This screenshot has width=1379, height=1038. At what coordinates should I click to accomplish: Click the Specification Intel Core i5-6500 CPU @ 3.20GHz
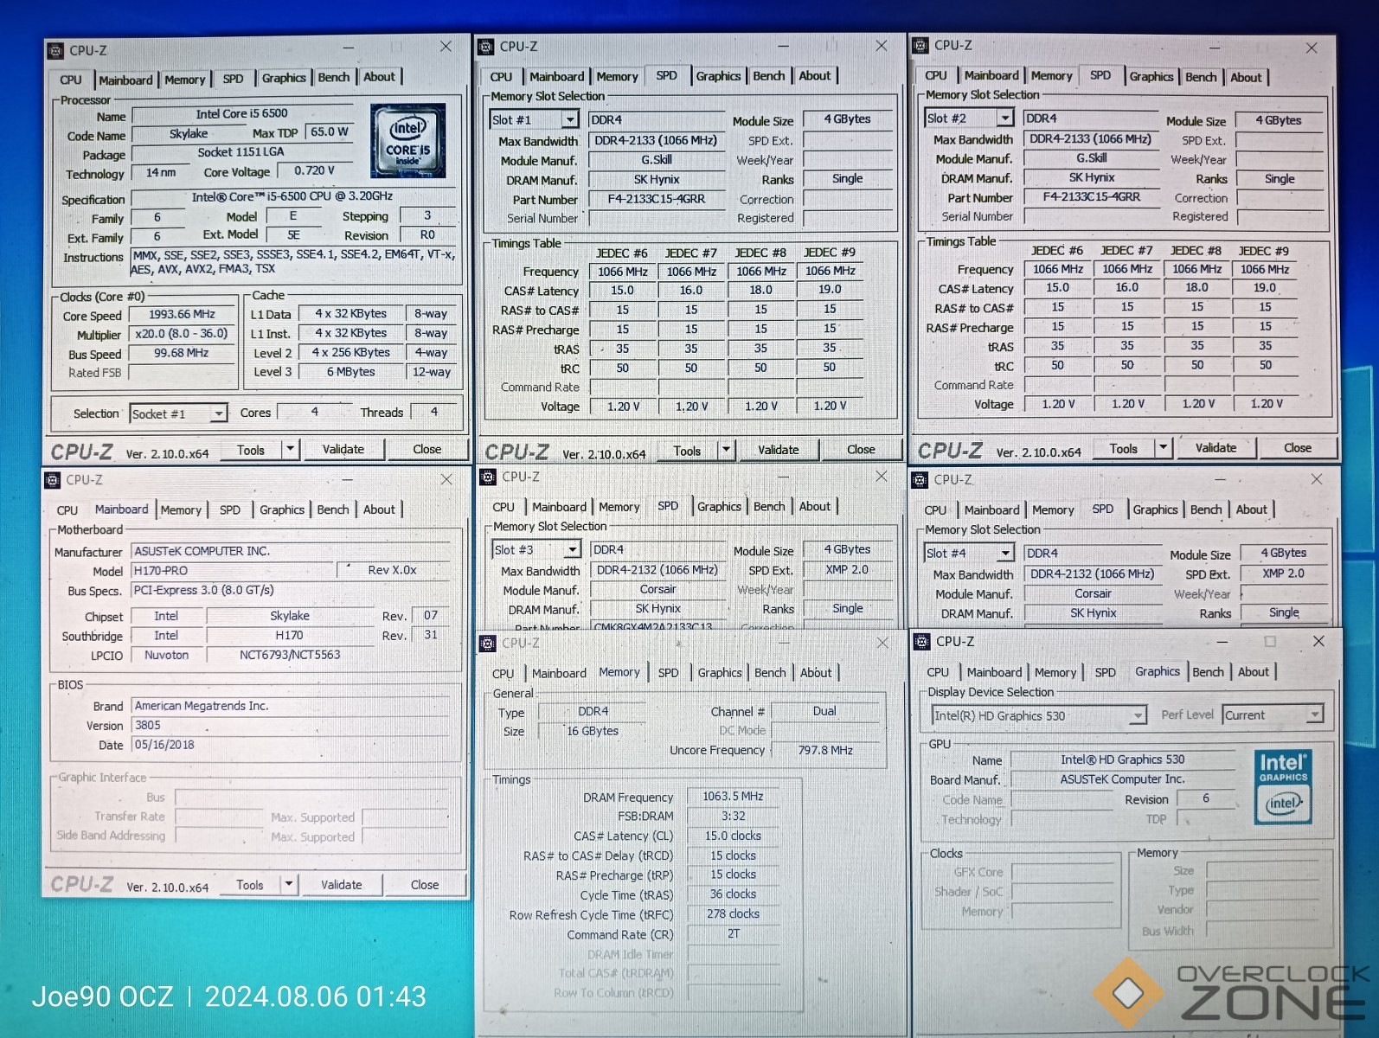pos(292,196)
